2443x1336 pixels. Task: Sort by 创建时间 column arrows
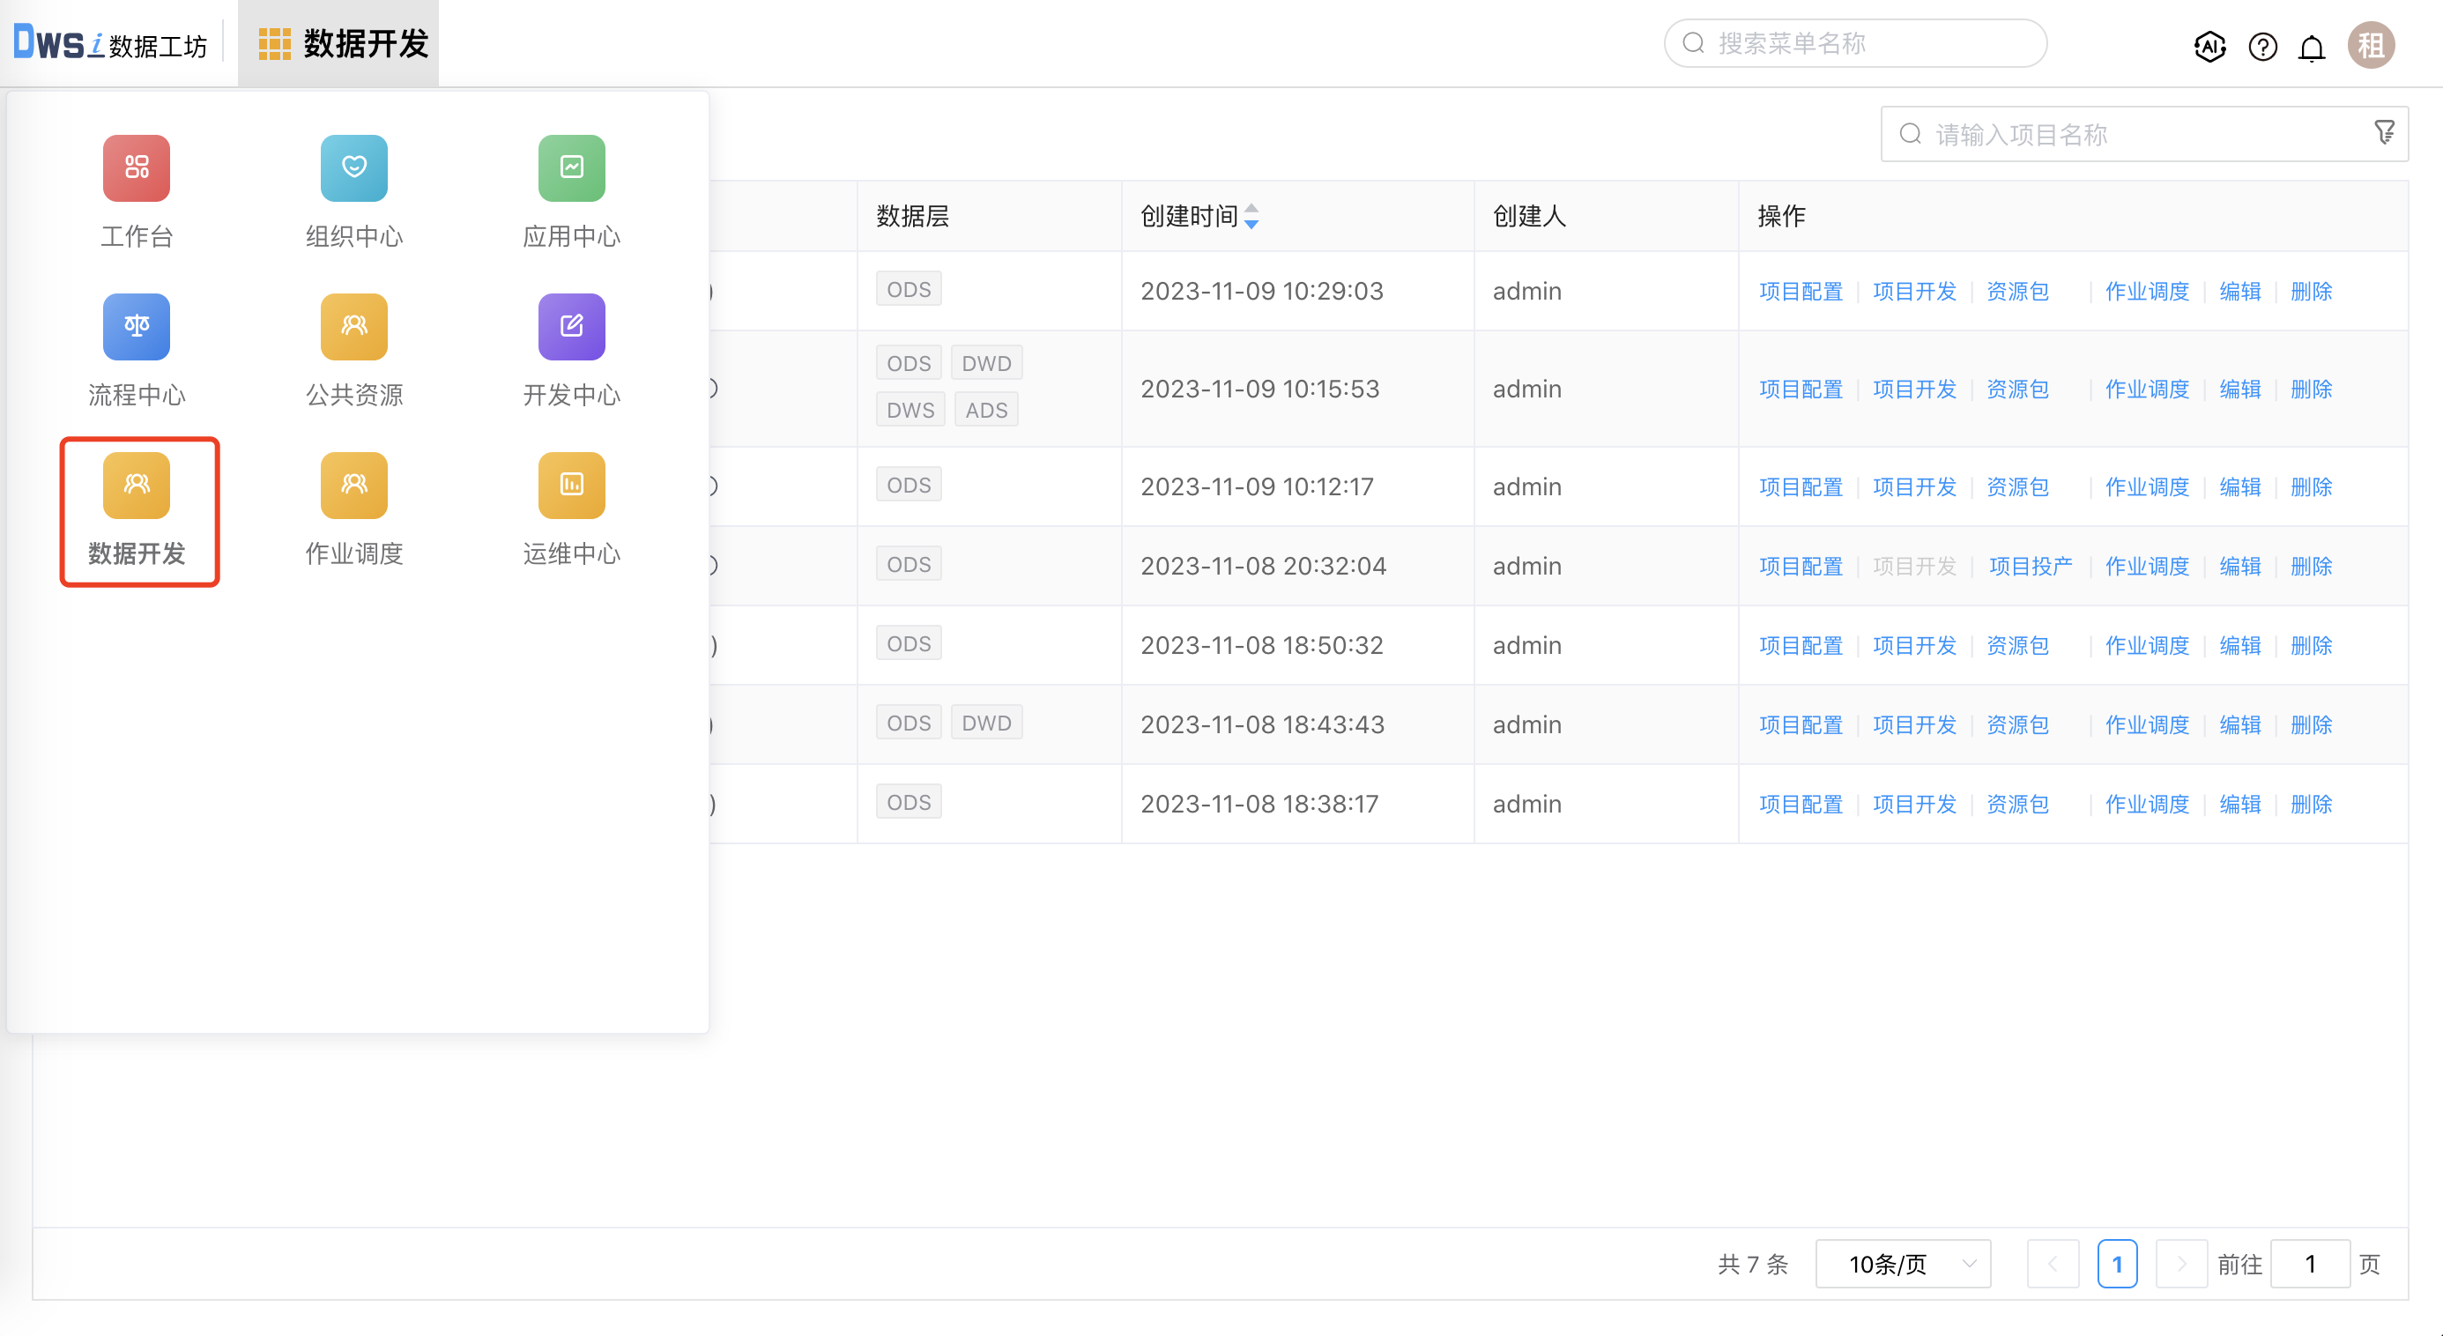[x=1251, y=216]
